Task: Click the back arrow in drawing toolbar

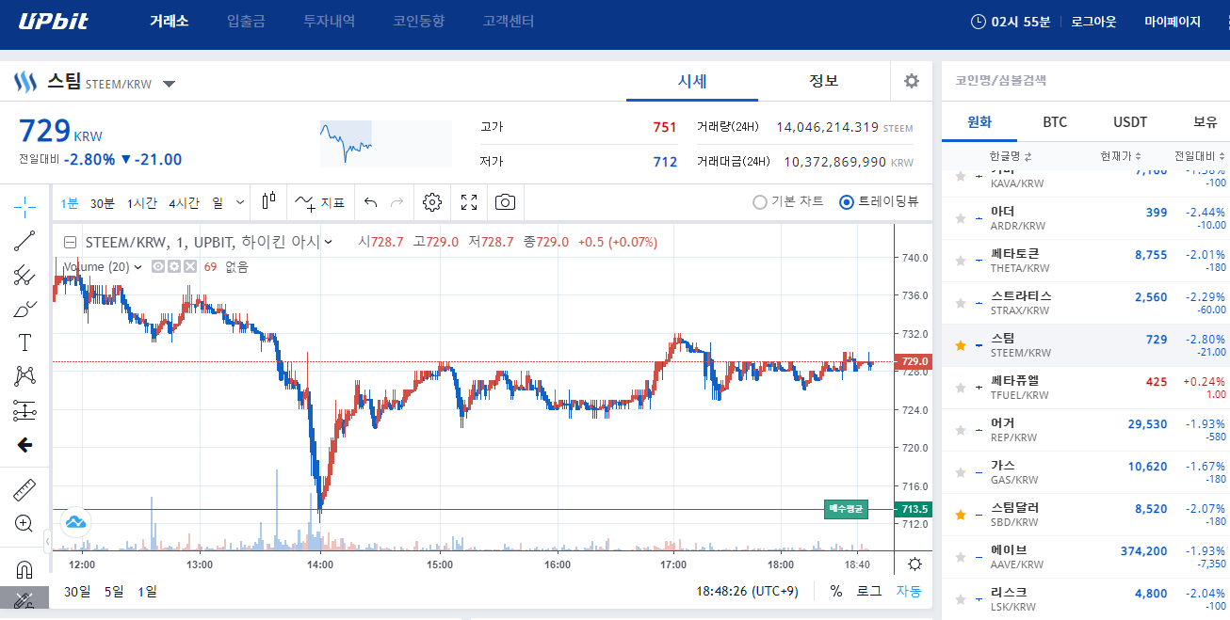Action: 25,444
